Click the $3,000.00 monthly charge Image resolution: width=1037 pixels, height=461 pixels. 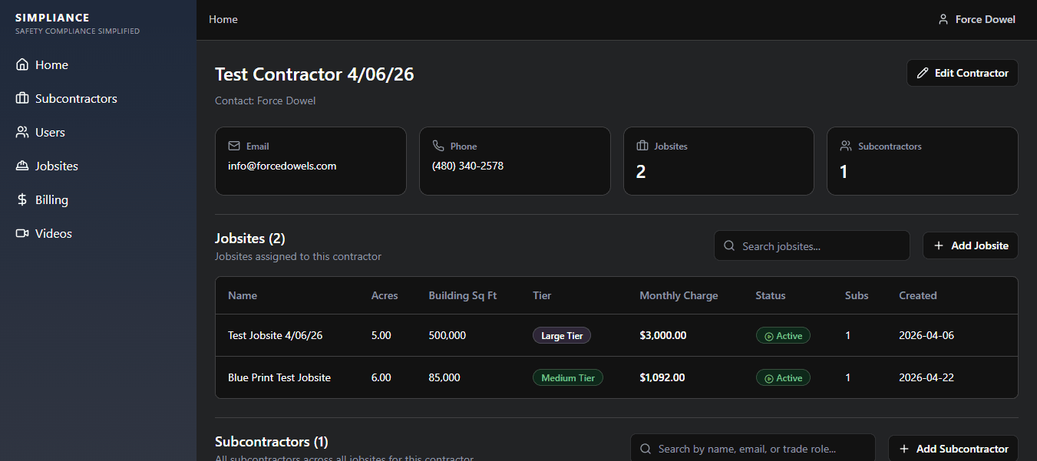[x=663, y=335]
